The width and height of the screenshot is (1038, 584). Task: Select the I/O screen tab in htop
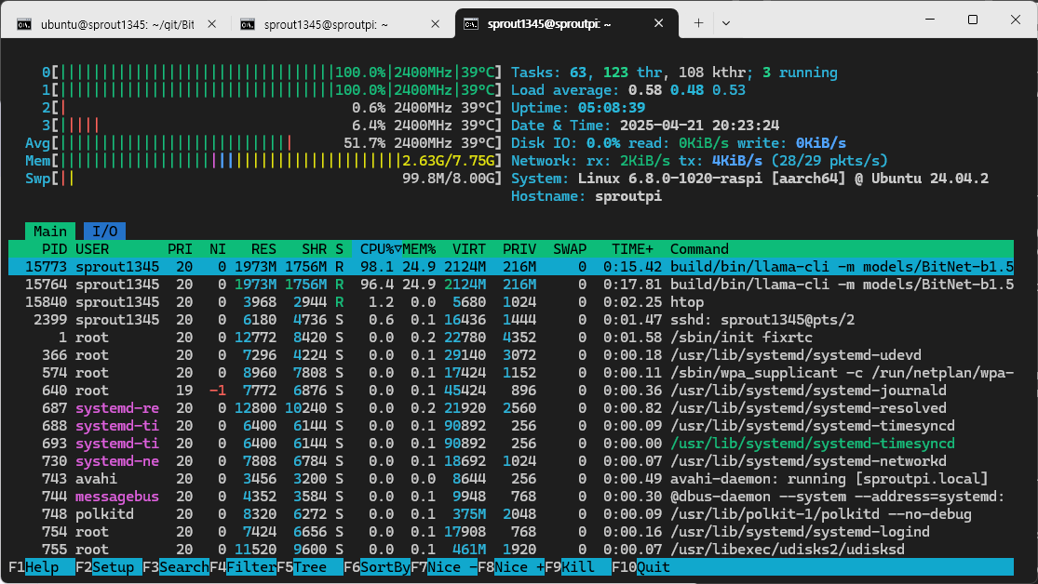[104, 232]
